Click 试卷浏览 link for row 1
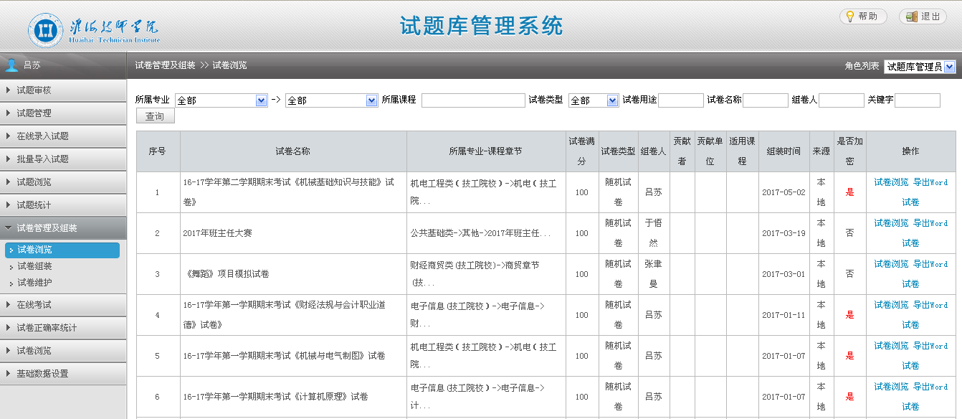Viewport: 962px width, 419px height. click(891, 182)
